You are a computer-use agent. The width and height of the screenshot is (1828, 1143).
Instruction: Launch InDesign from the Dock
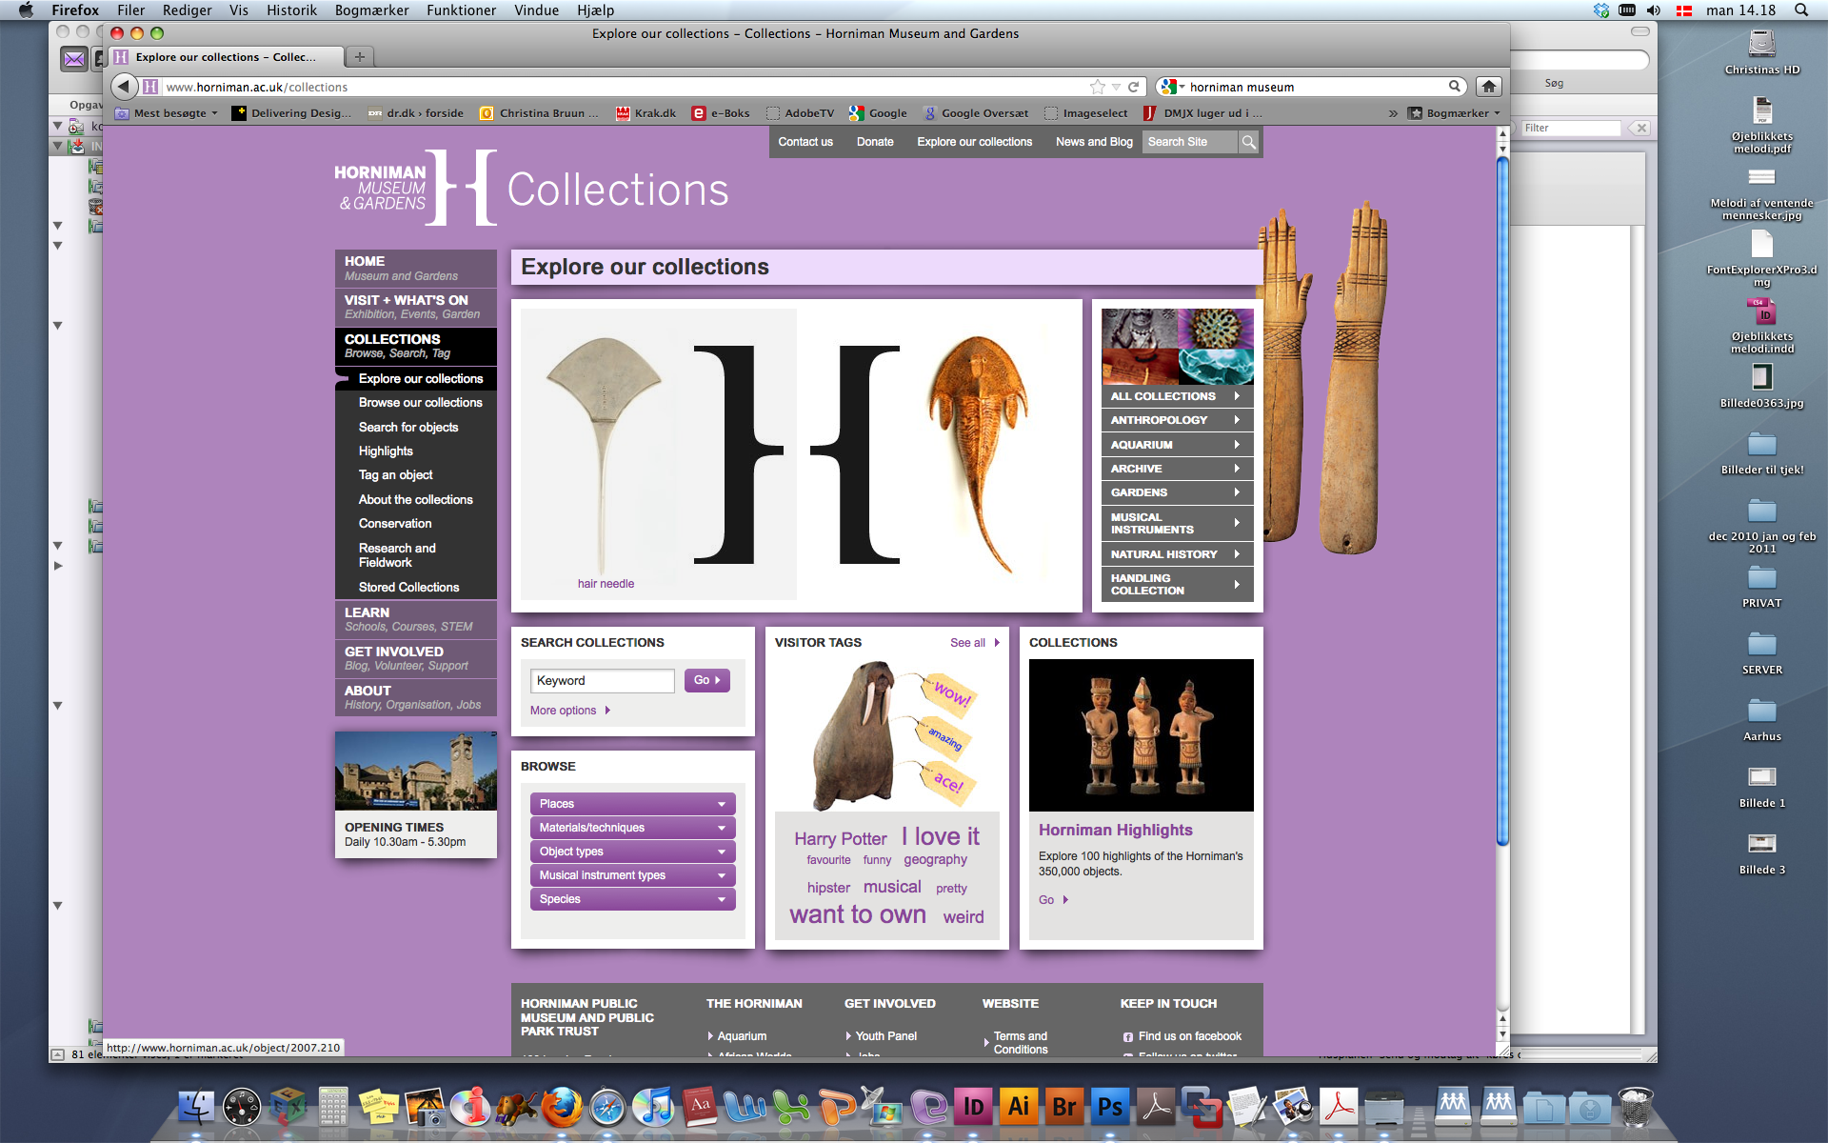click(973, 1107)
